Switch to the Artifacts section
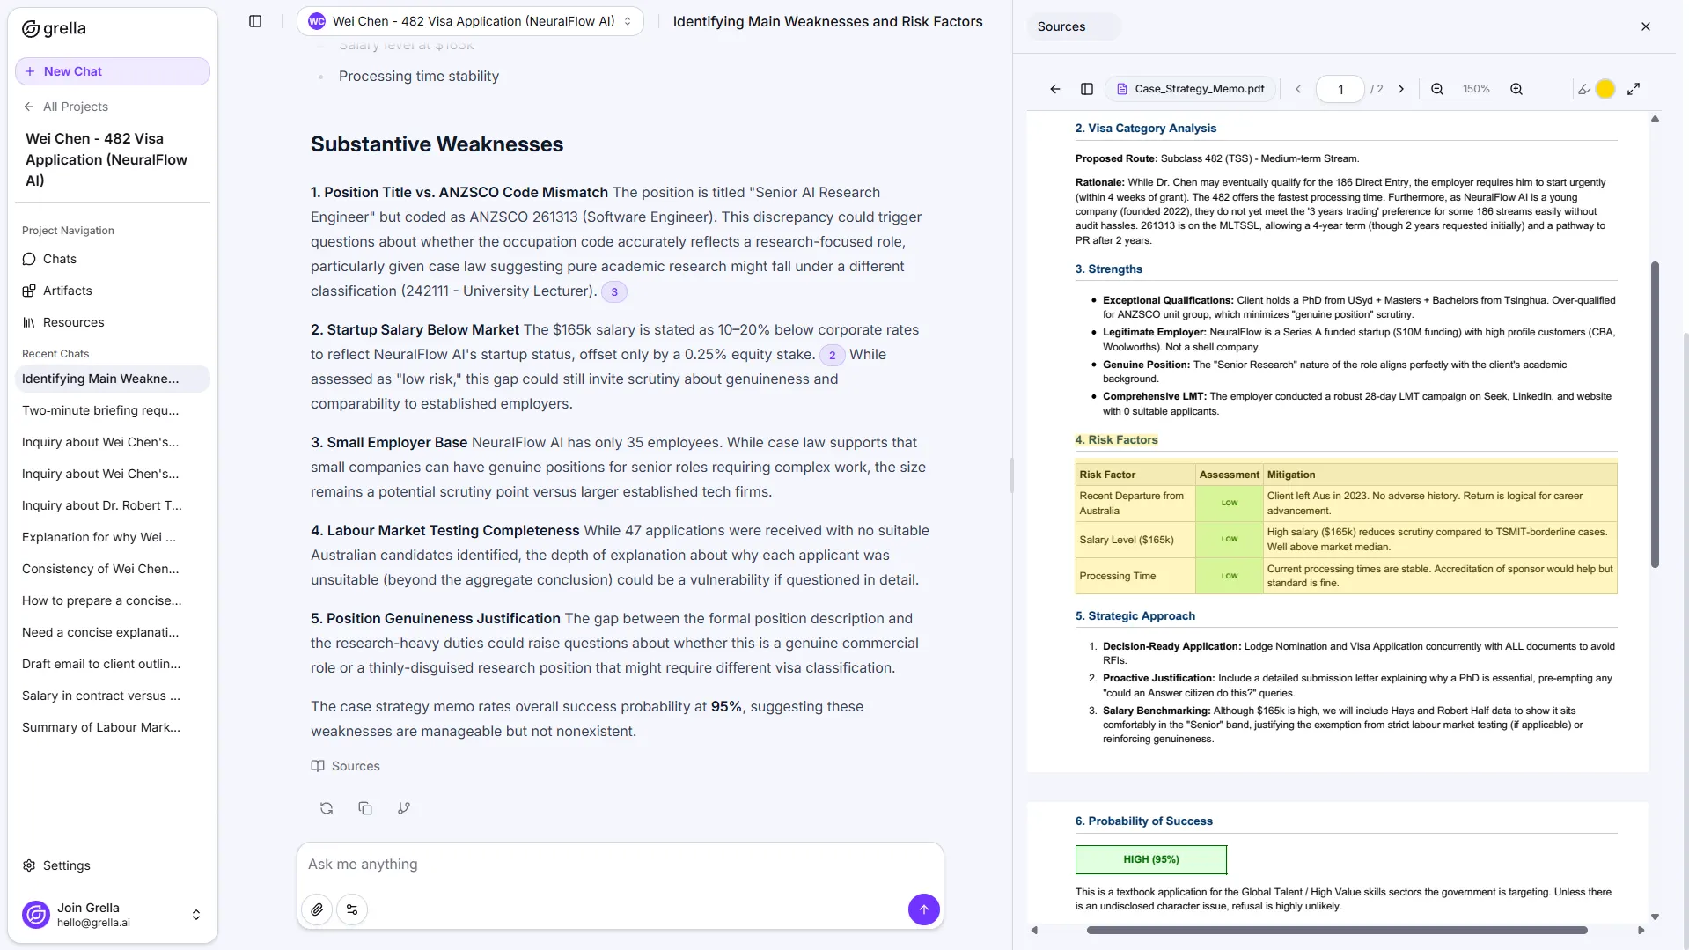Image resolution: width=1689 pixels, height=950 pixels. (x=67, y=290)
